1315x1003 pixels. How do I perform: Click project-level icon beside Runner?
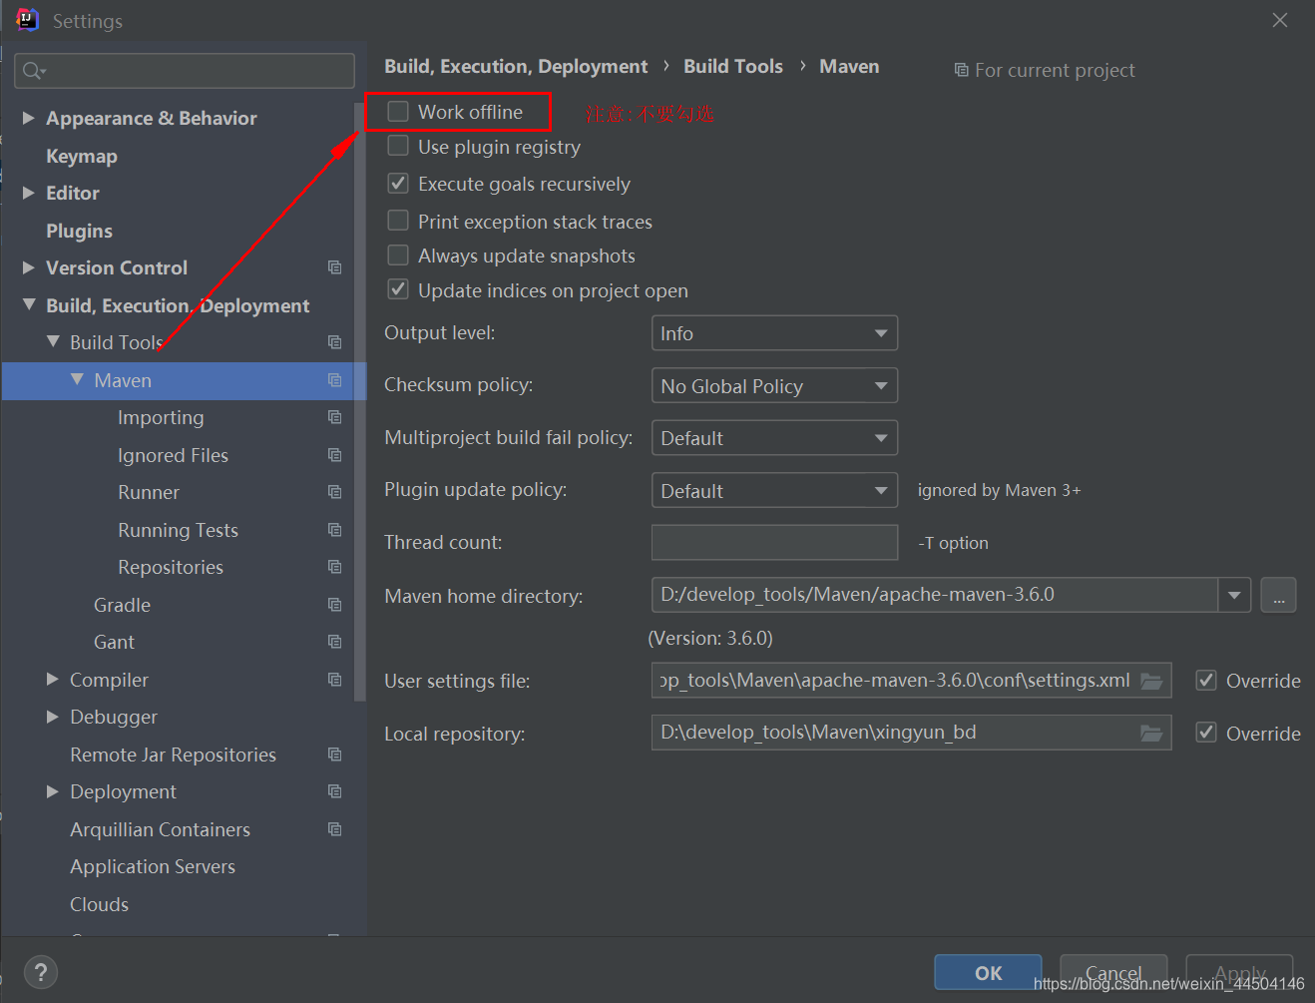pos(334,492)
